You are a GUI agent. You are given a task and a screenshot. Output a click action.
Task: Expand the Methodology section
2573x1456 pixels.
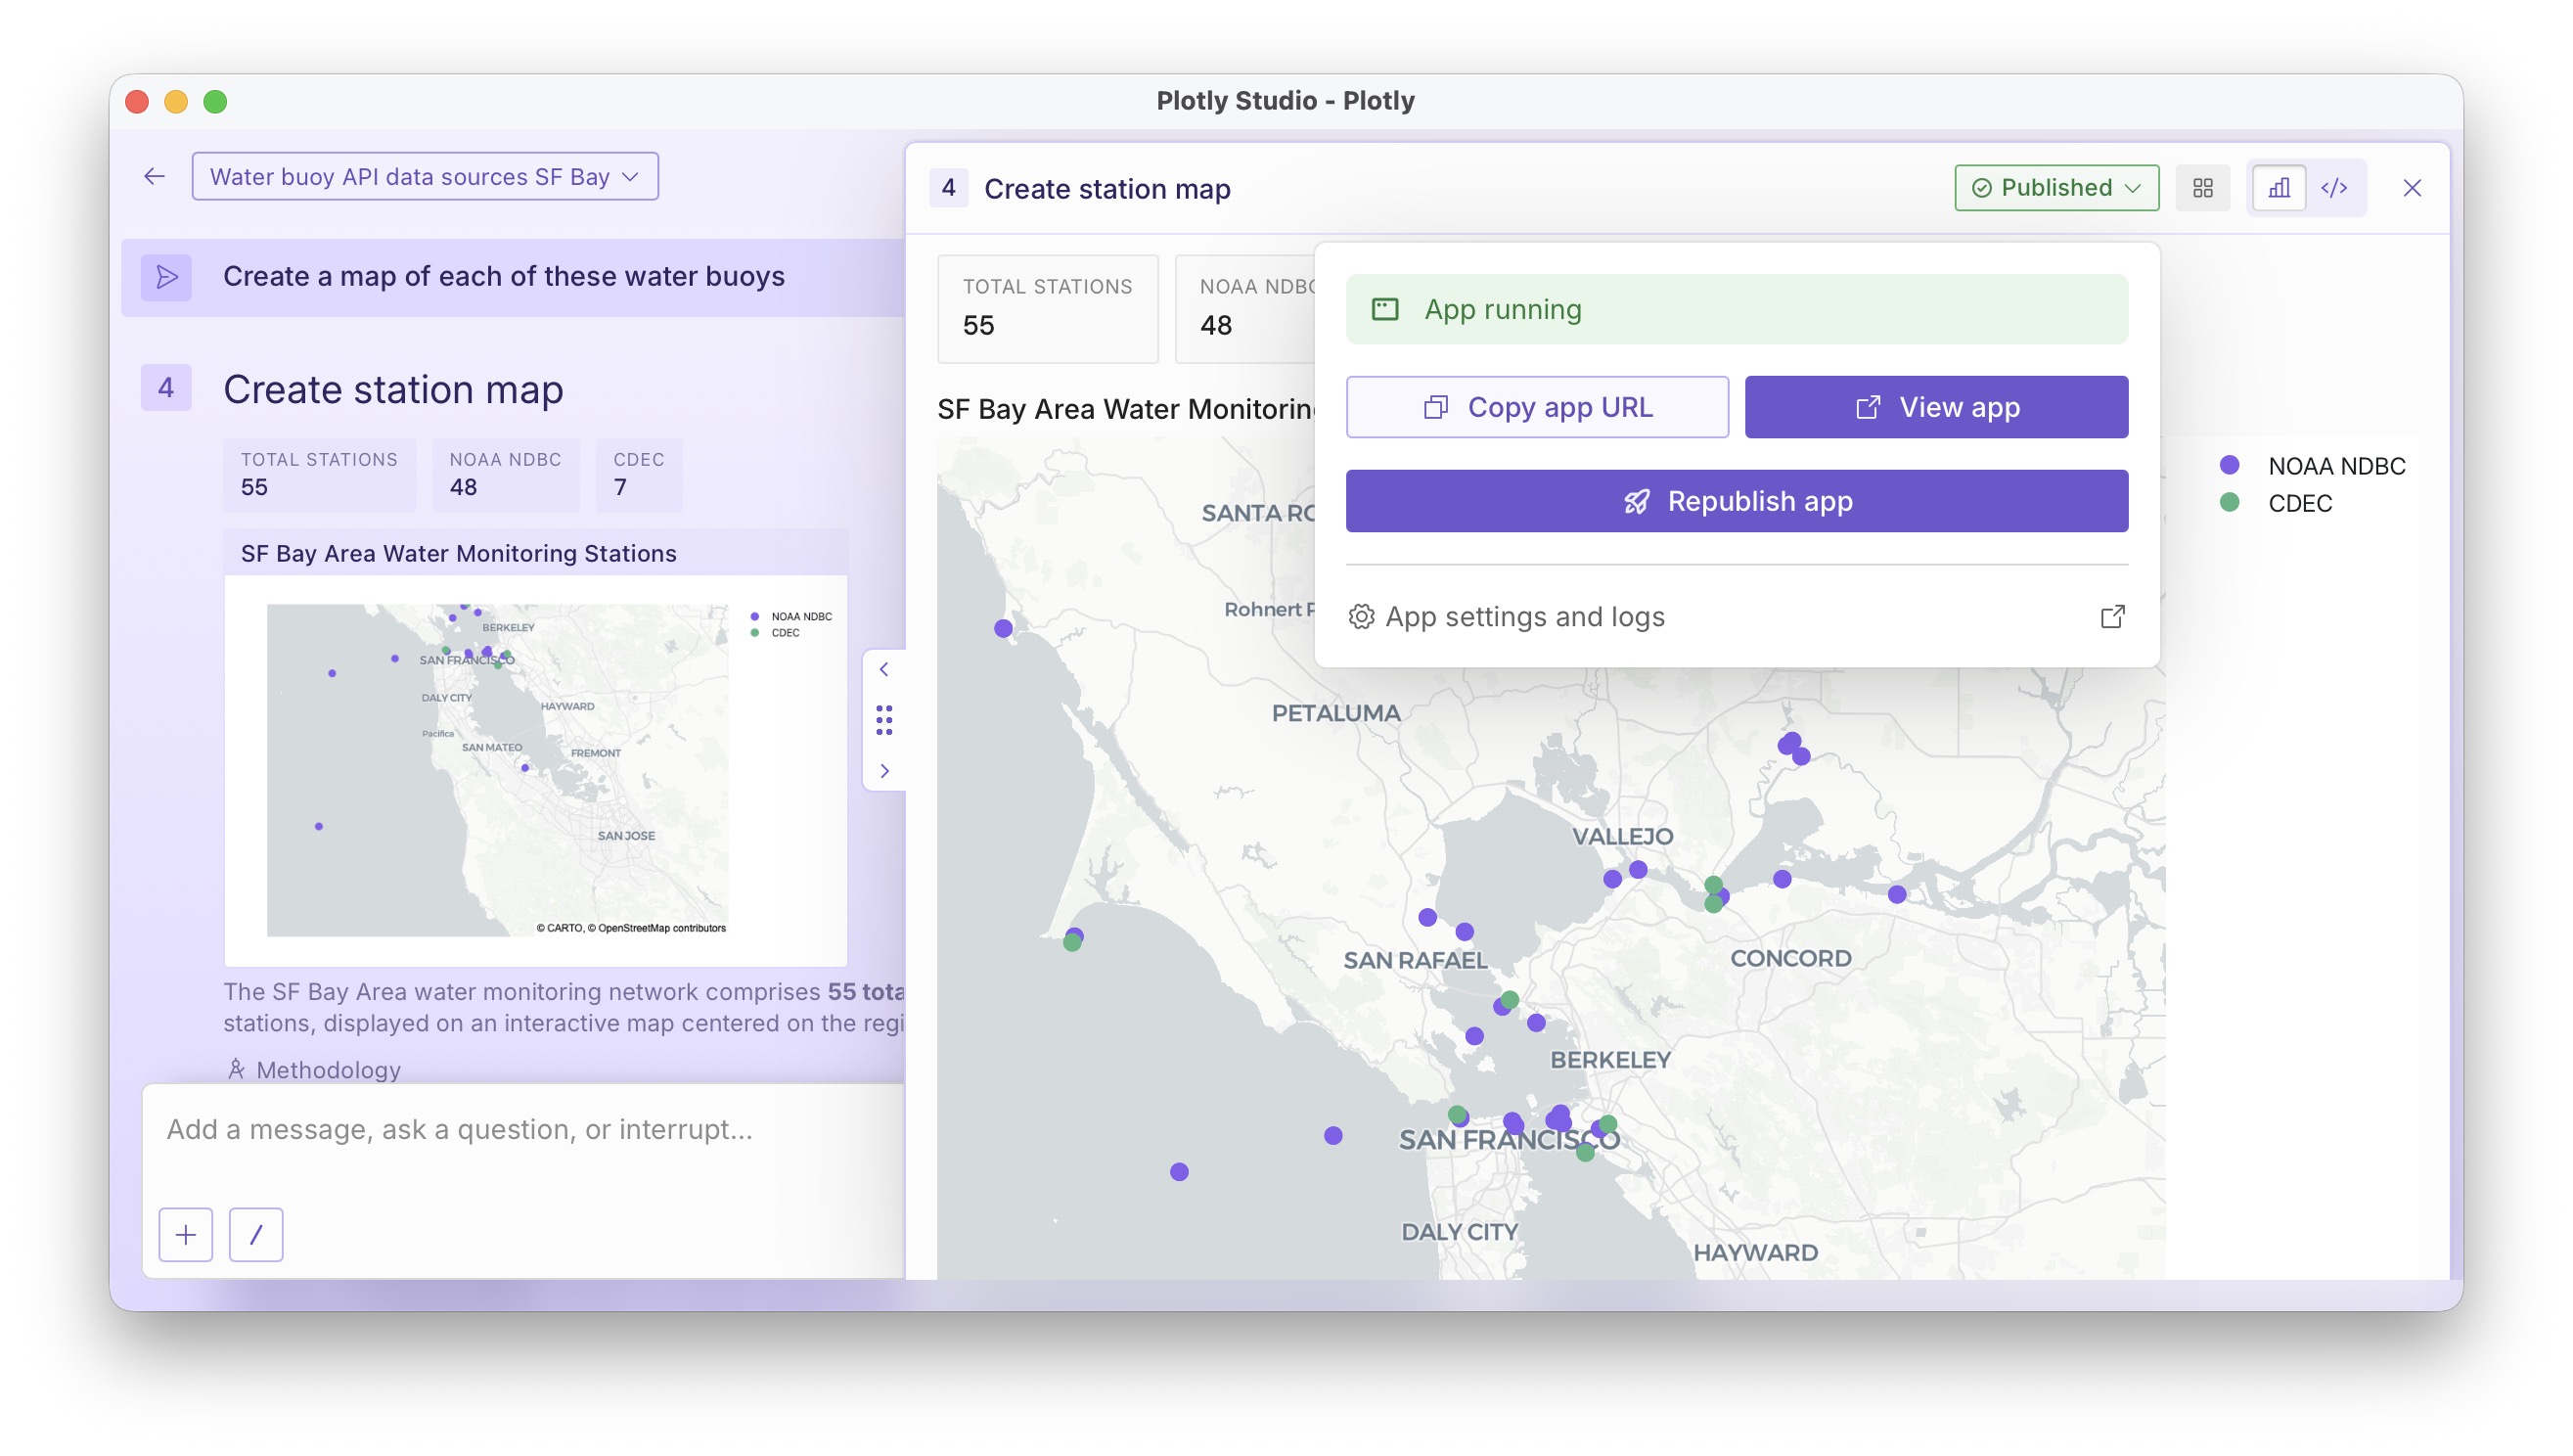[314, 1070]
